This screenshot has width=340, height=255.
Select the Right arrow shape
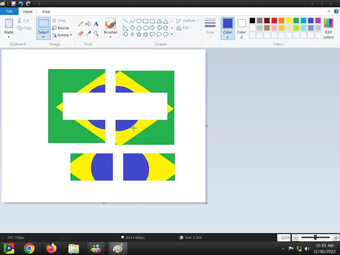click(152, 28)
